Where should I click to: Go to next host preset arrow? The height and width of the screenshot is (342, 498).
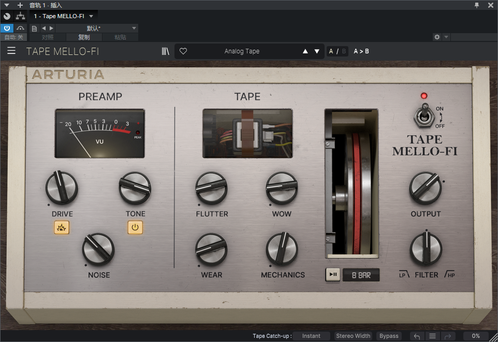(51, 28)
